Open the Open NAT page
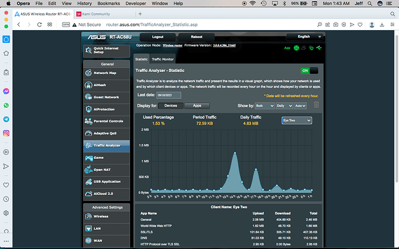 (106, 170)
